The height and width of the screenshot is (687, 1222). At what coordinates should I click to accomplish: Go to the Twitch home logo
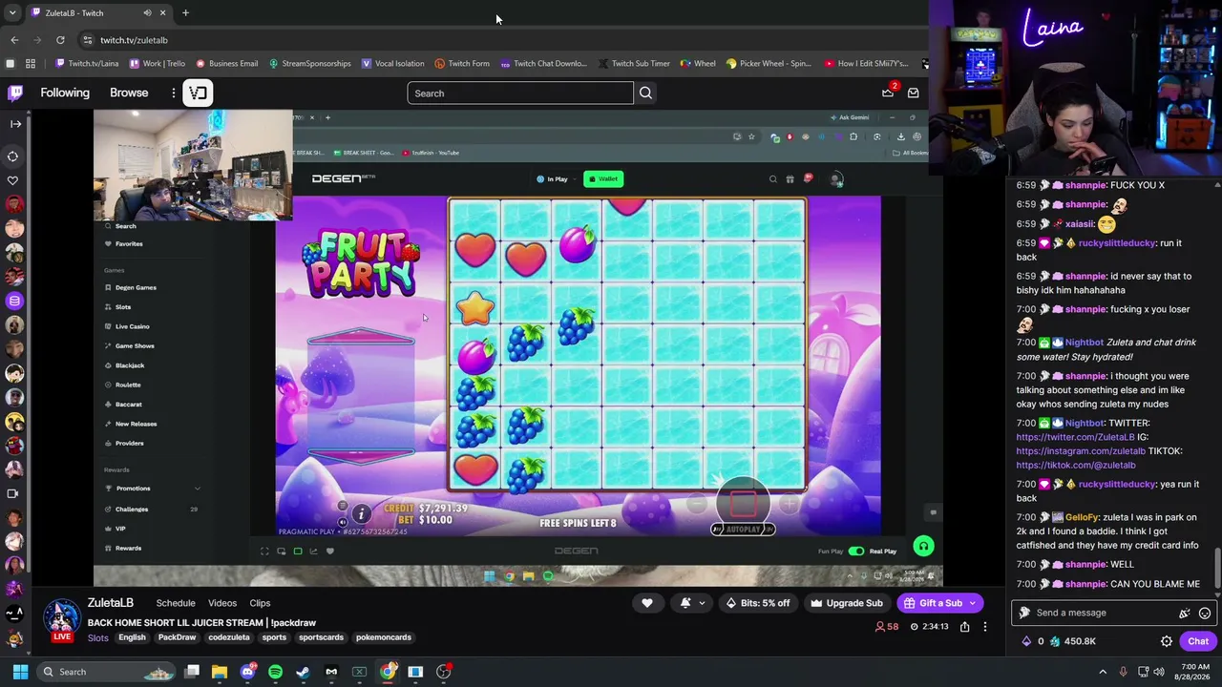click(15, 93)
